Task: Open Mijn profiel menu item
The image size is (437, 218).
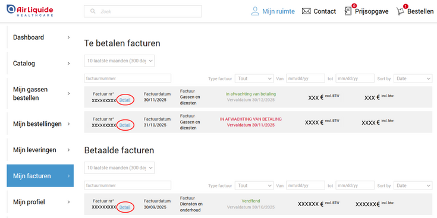Action: (x=40, y=202)
